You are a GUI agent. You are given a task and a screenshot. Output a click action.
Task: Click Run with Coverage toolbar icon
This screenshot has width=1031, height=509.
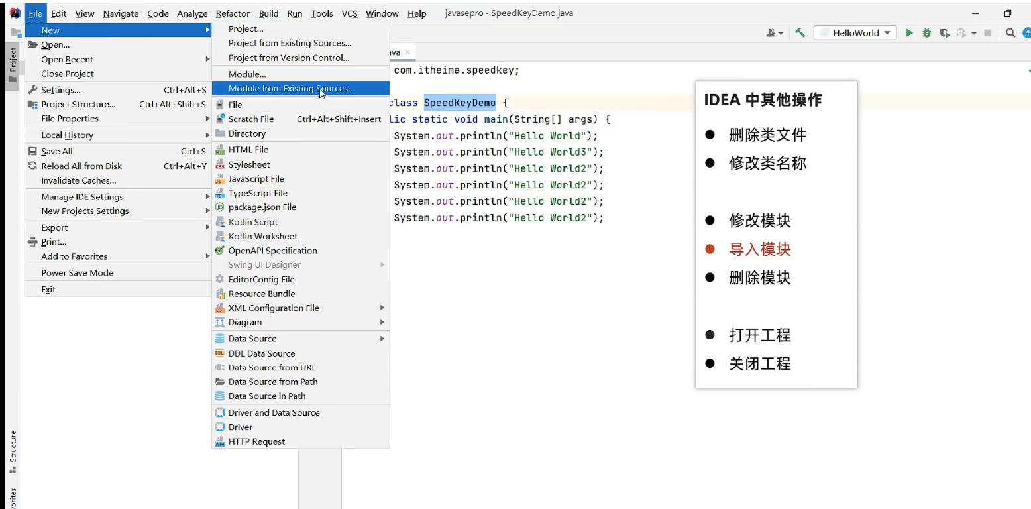(x=945, y=32)
